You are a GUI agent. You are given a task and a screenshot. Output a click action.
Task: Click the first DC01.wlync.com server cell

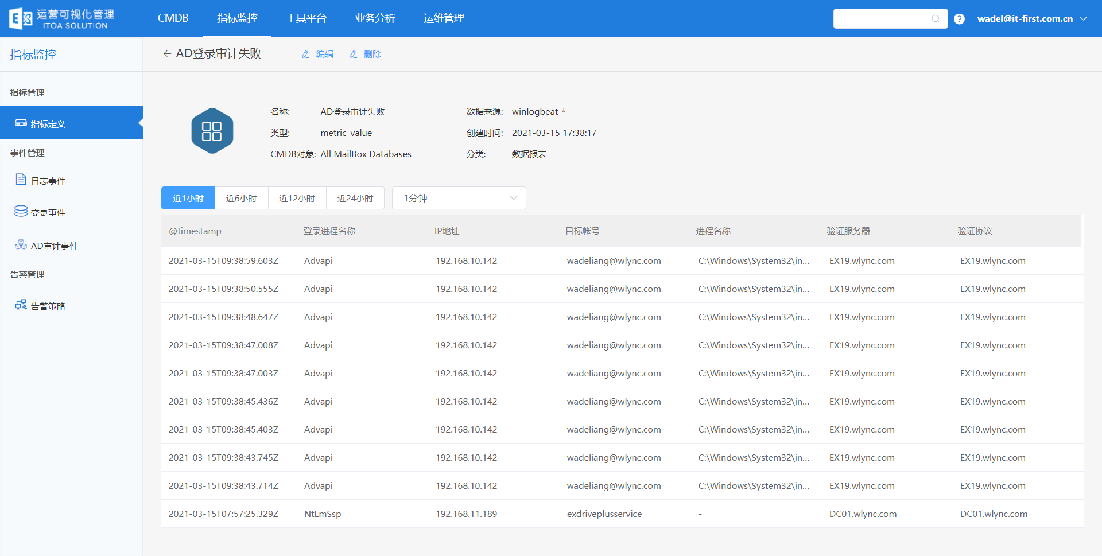pyautogui.click(x=863, y=514)
